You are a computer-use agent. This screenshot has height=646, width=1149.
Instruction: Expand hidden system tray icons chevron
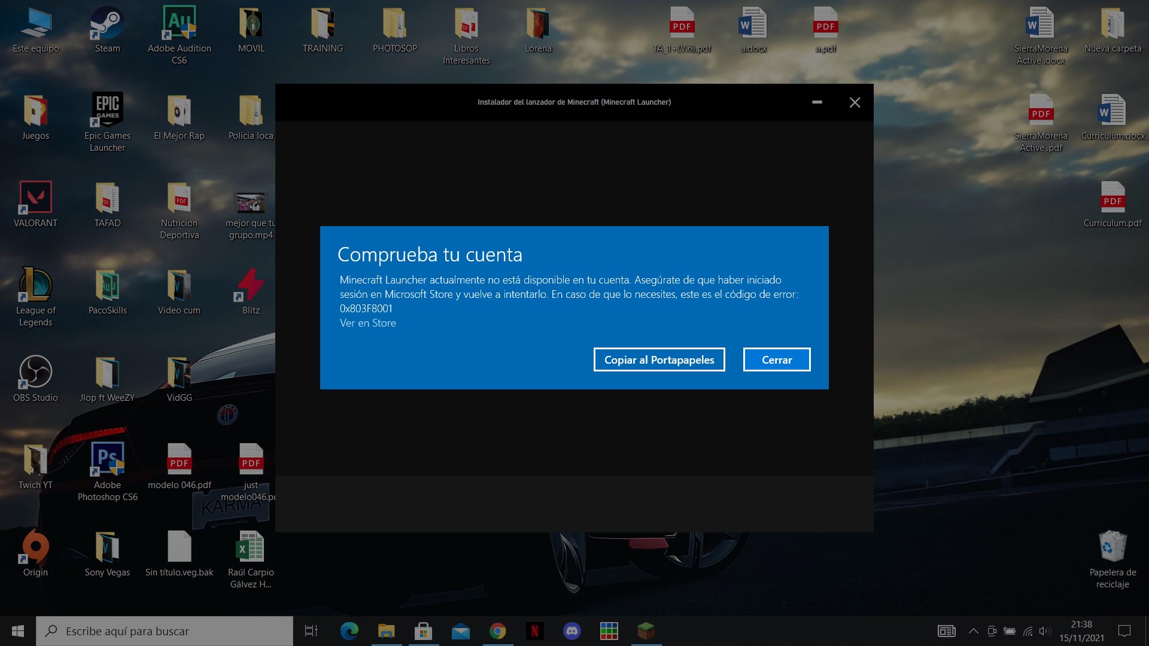[x=974, y=631]
